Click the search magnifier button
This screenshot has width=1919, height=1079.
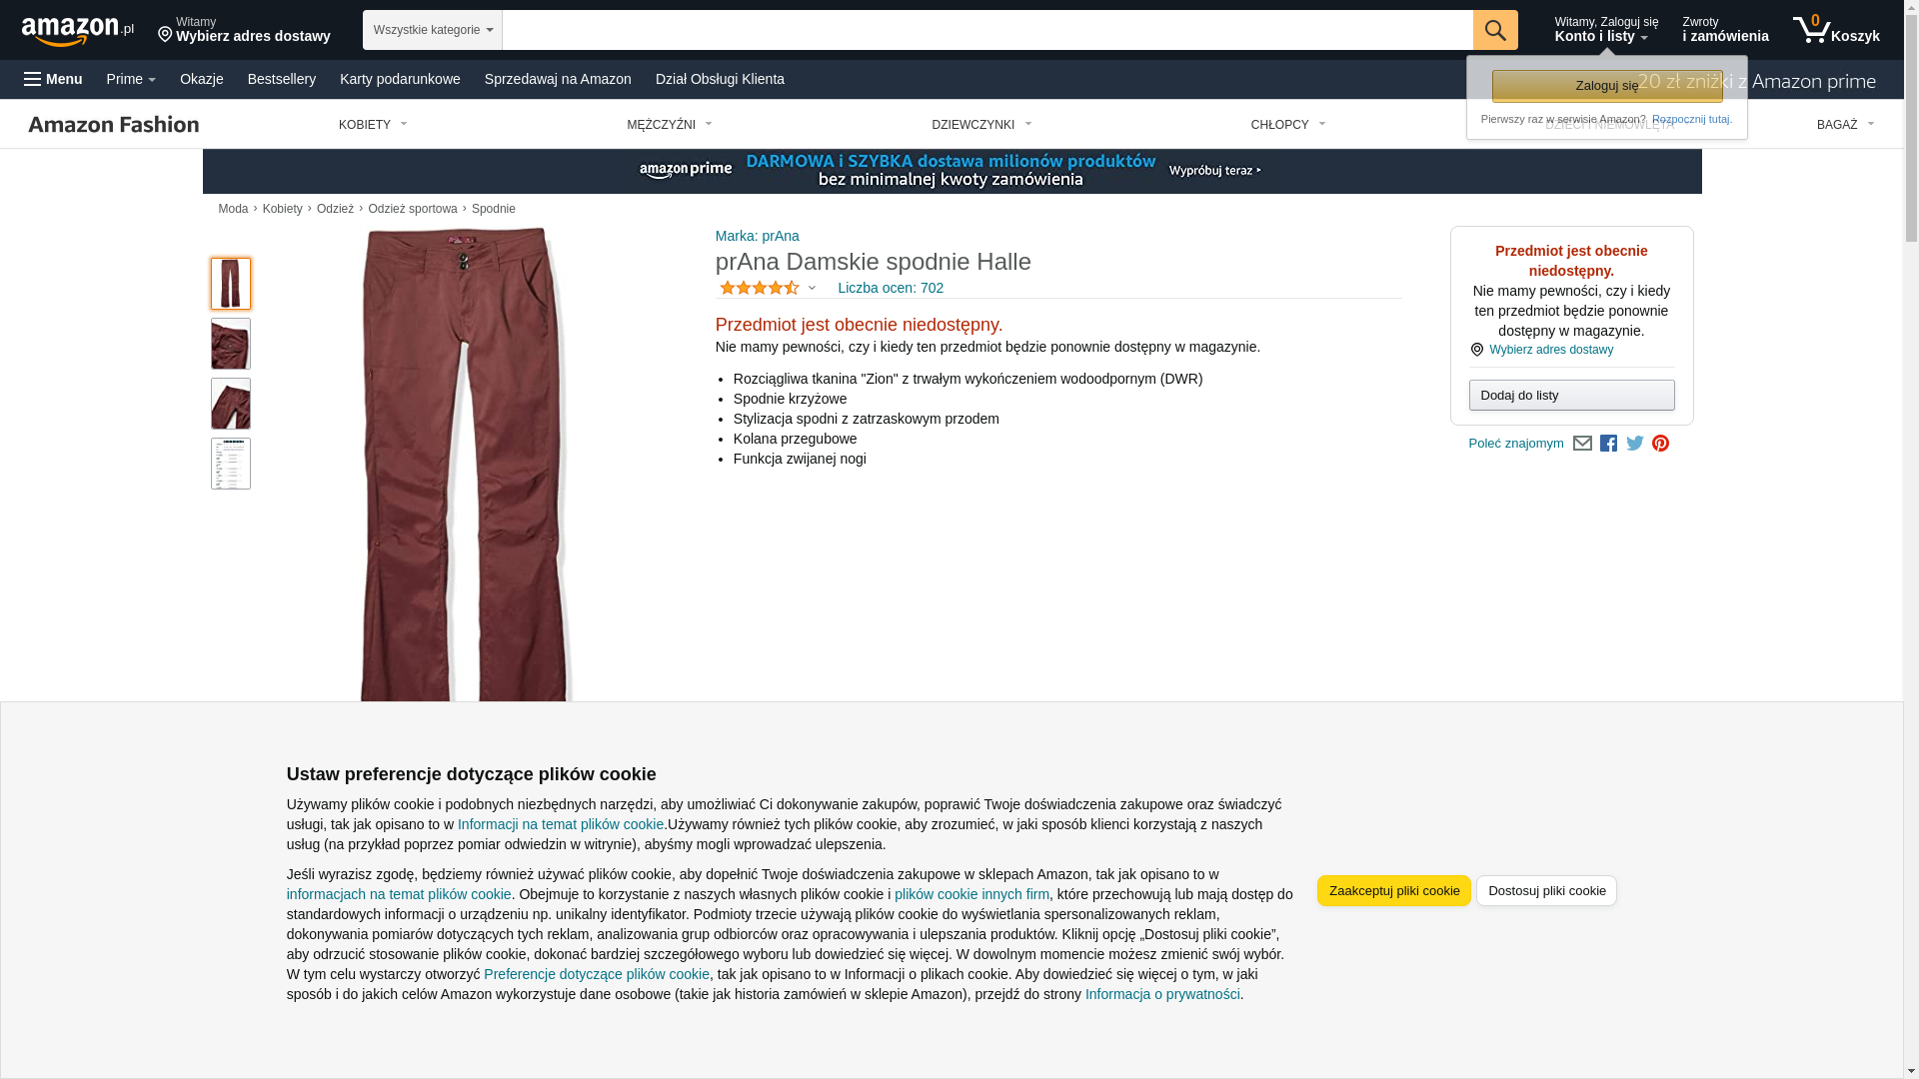click(1495, 30)
